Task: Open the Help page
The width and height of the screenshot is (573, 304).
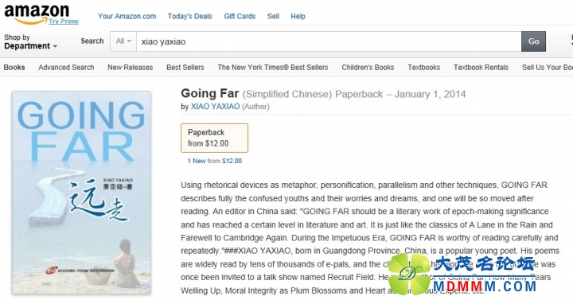Action: pyautogui.click(x=298, y=17)
